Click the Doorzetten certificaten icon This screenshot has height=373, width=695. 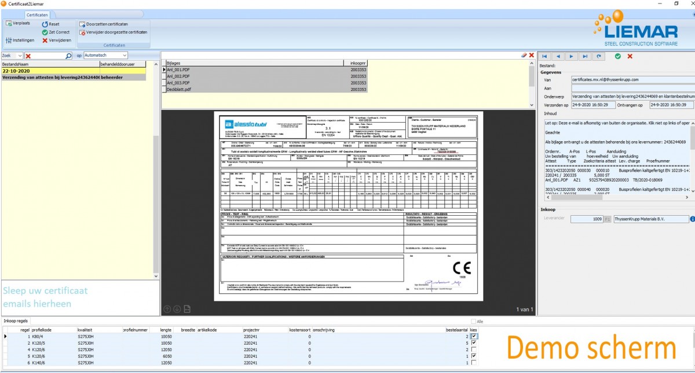click(82, 24)
